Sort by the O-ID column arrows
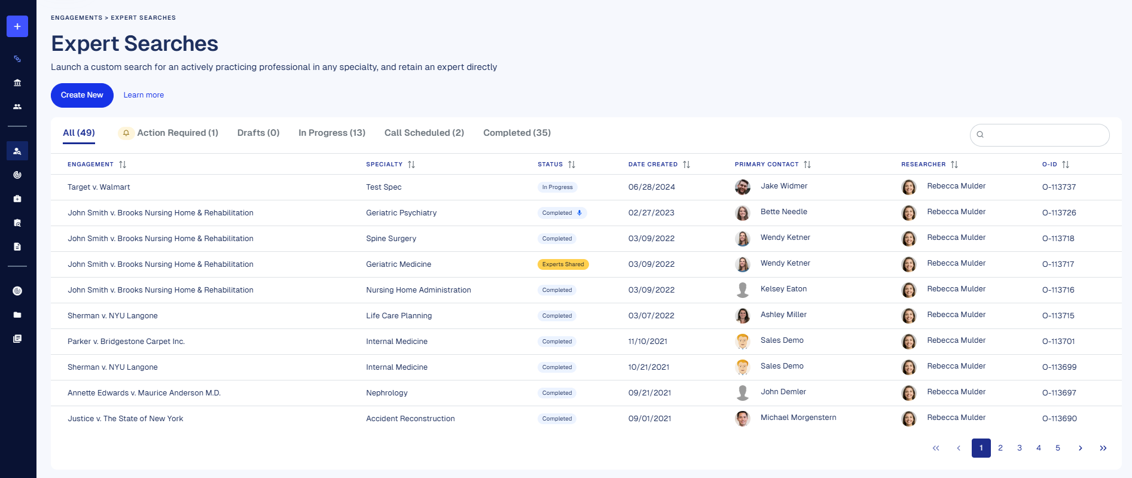Screen dimensions: 1132x478 pos(1066,165)
